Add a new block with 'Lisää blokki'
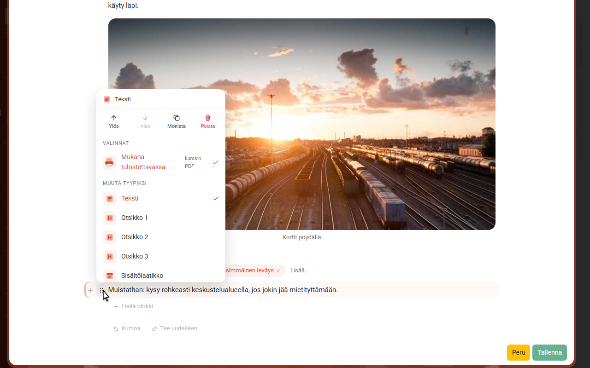The width and height of the screenshot is (590, 368). coord(133,306)
